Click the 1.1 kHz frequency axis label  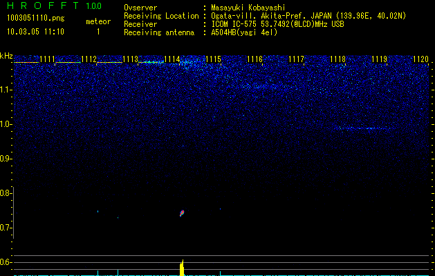[x=6, y=90]
